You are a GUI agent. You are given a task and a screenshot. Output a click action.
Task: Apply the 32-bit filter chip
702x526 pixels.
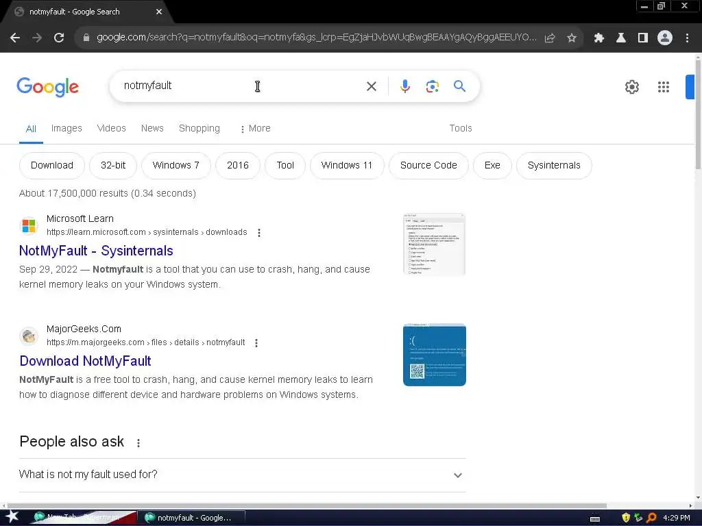[113, 166]
